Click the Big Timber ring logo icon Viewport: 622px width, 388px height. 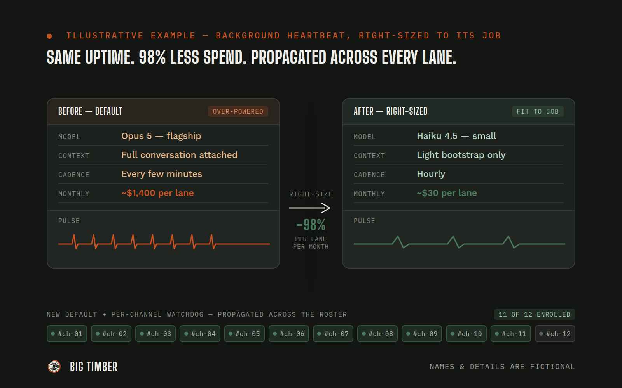coord(54,366)
